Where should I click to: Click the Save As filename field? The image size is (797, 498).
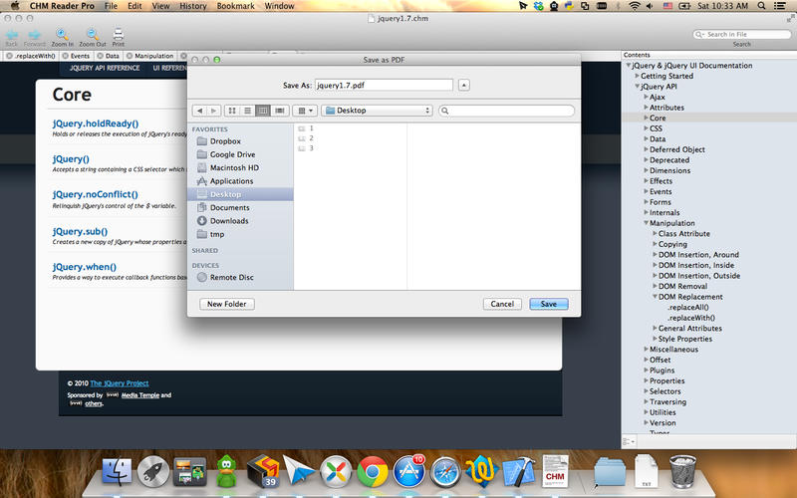pyautogui.click(x=384, y=86)
